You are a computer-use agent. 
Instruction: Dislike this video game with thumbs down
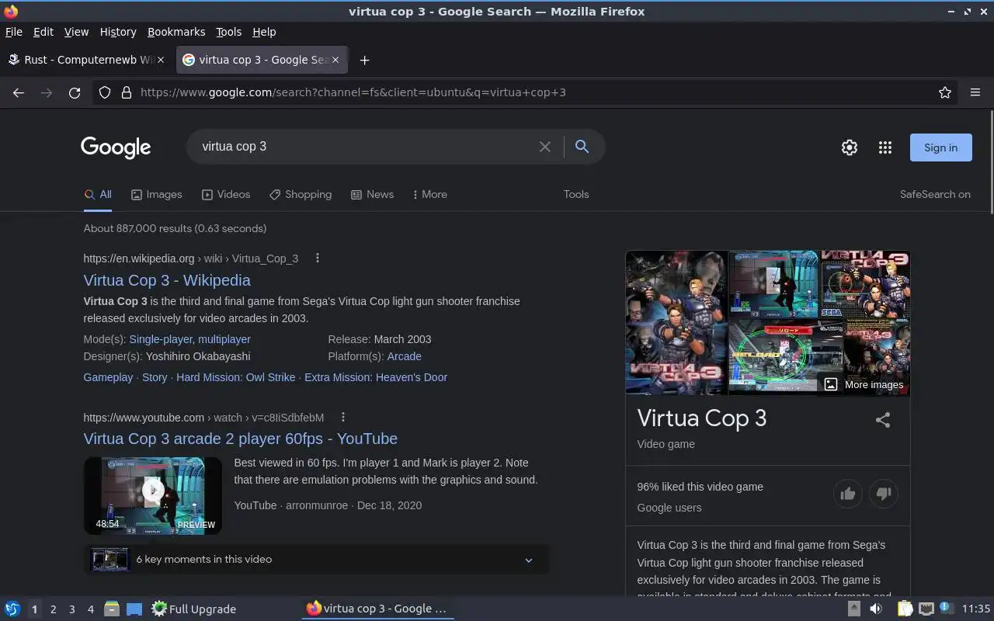click(884, 494)
